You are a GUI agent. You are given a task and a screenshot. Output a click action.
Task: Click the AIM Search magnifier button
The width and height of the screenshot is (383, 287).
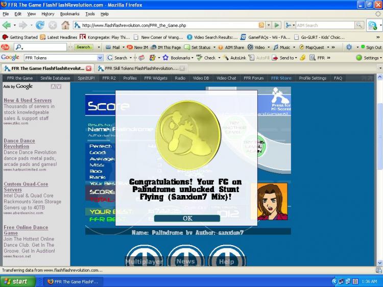click(359, 25)
